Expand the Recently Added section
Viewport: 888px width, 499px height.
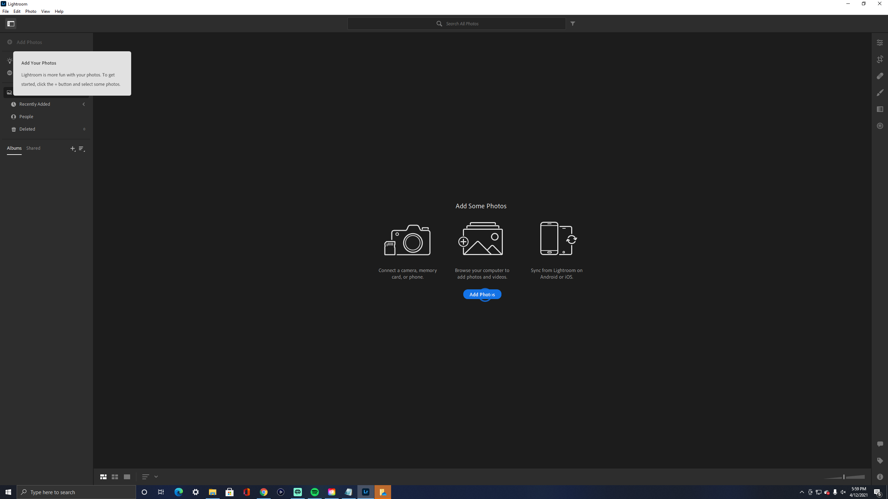(x=83, y=104)
